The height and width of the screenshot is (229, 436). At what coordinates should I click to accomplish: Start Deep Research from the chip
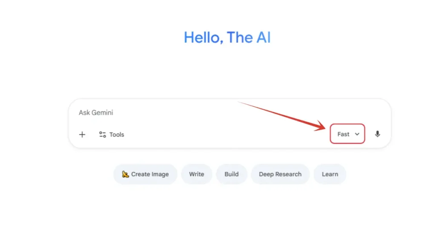tap(280, 174)
